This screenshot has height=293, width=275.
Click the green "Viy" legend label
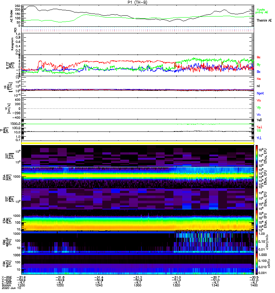tap(259, 108)
